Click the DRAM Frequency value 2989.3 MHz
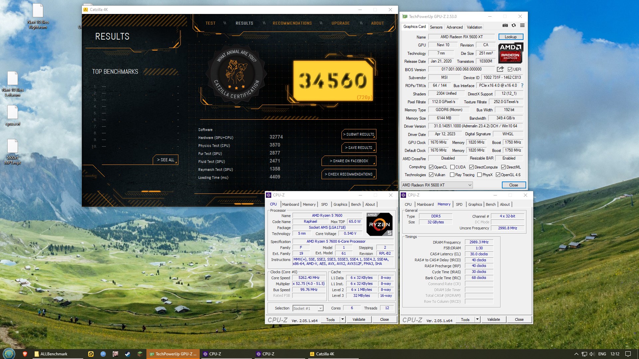This screenshot has width=639, height=359. tap(479, 242)
